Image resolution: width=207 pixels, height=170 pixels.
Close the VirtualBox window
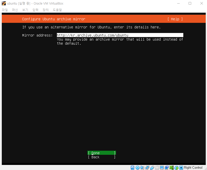(x=201, y=3)
